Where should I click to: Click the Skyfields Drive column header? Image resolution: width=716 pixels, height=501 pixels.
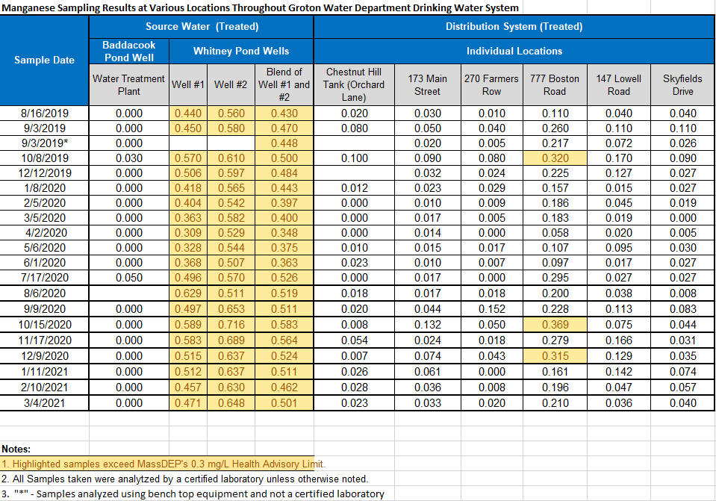tap(682, 85)
